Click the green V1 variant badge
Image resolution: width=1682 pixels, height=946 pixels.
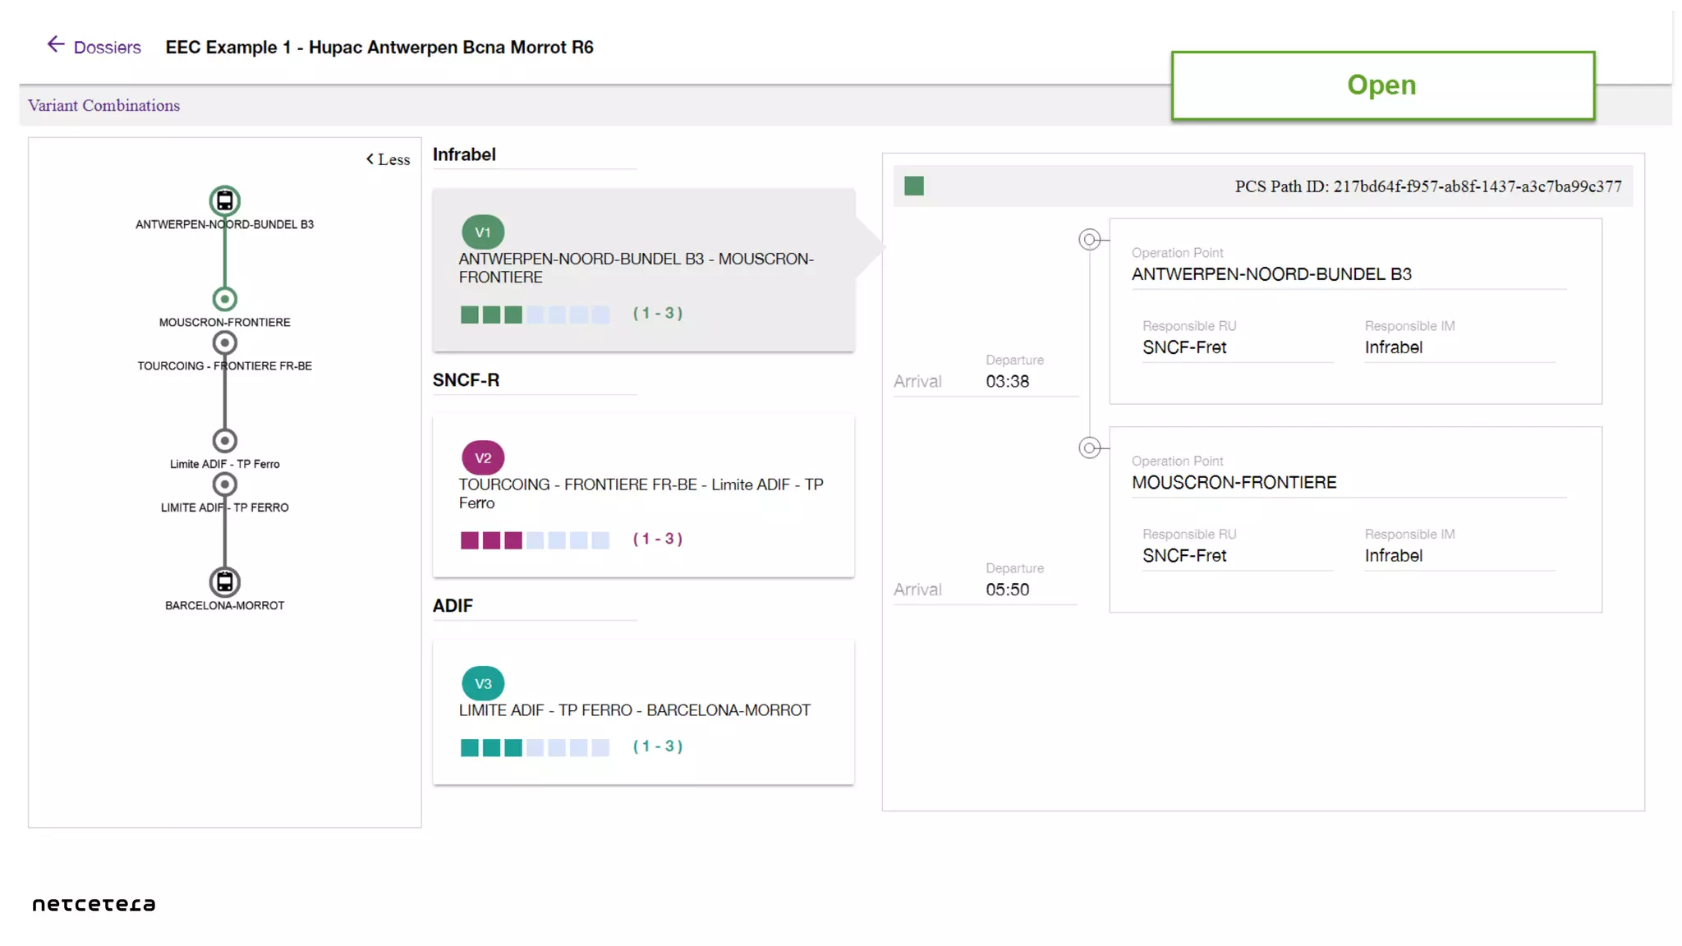[482, 232]
